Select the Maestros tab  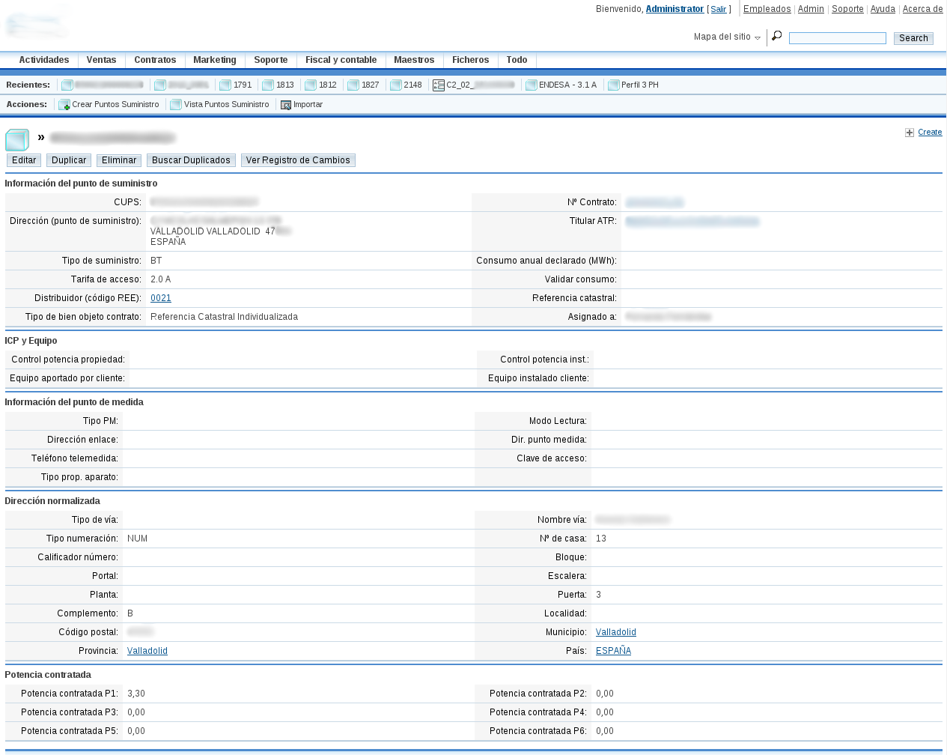pos(414,60)
